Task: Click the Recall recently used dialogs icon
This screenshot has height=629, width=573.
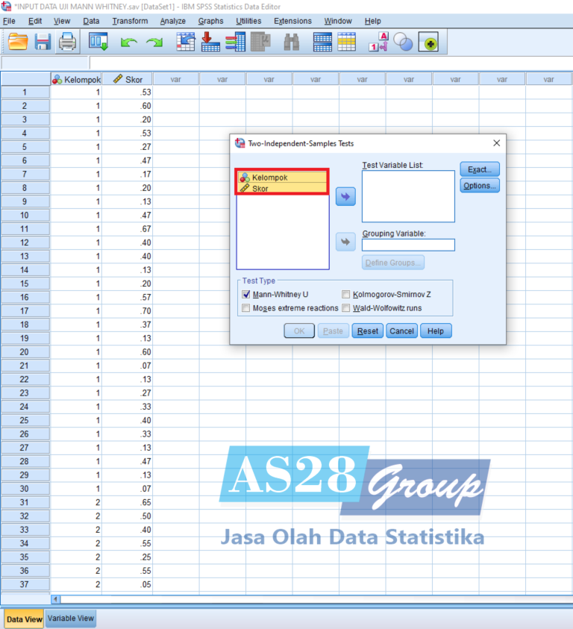Action: coord(98,43)
